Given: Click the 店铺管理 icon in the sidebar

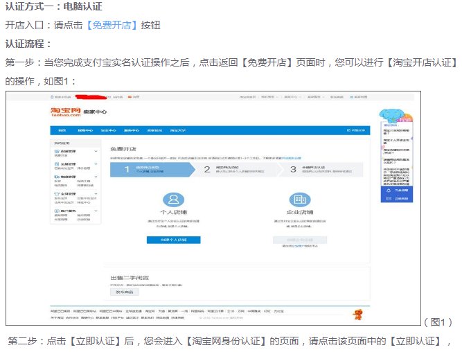Looking at the screenshot, I should 57,151.
